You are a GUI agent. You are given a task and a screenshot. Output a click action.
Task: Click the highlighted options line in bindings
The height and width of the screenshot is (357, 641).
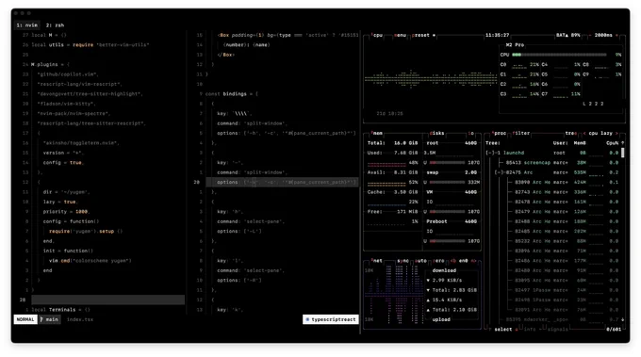282,182
